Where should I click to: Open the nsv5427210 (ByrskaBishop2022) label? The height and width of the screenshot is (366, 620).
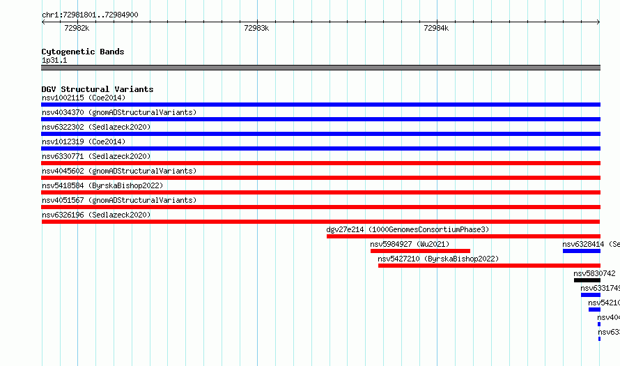pos(438,259)
